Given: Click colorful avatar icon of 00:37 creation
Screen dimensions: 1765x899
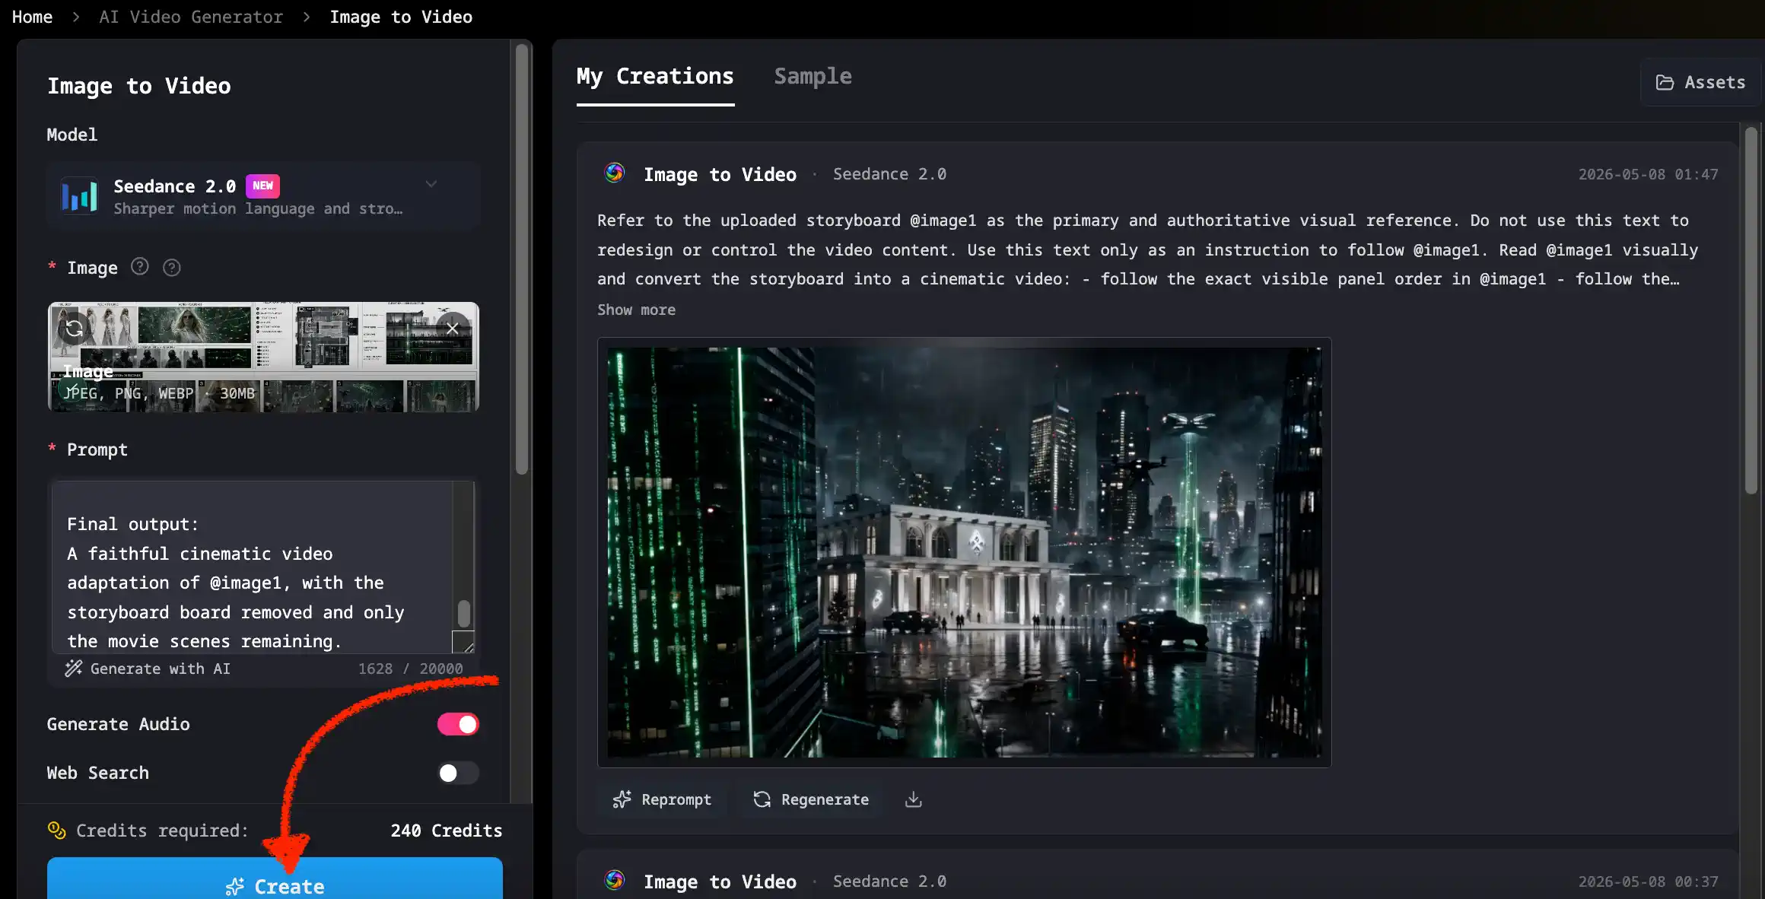Looking at the screenshot, I should pyautogui.click(x=615, y=881).
